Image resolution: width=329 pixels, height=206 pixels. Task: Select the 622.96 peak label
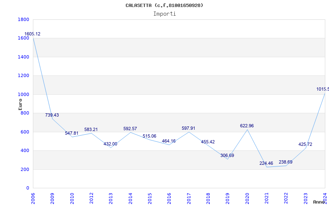[x=247, y=126]
